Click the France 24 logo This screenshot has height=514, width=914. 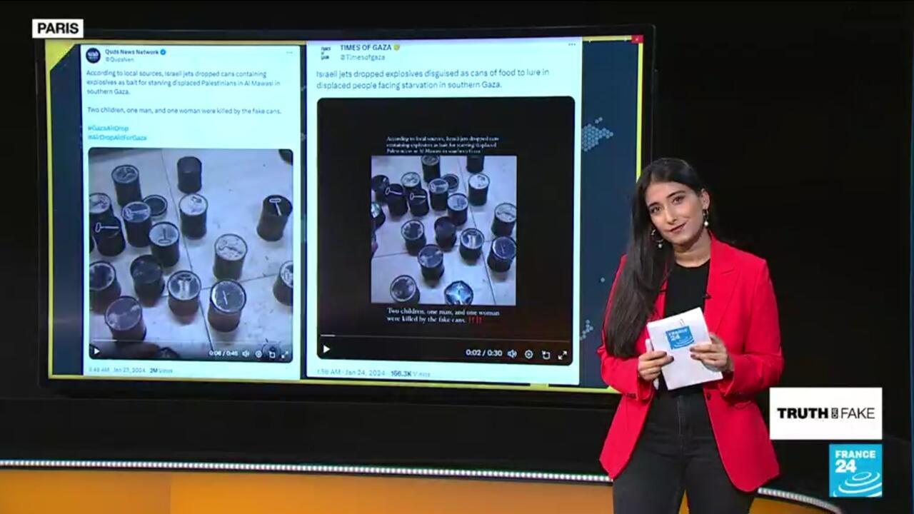pos(855,470)
